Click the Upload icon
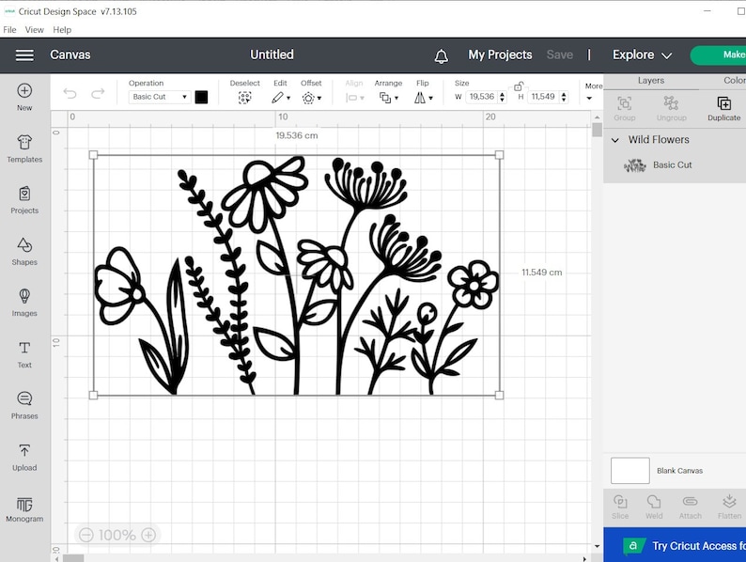 pyautogui.click(x=24, y=450)
